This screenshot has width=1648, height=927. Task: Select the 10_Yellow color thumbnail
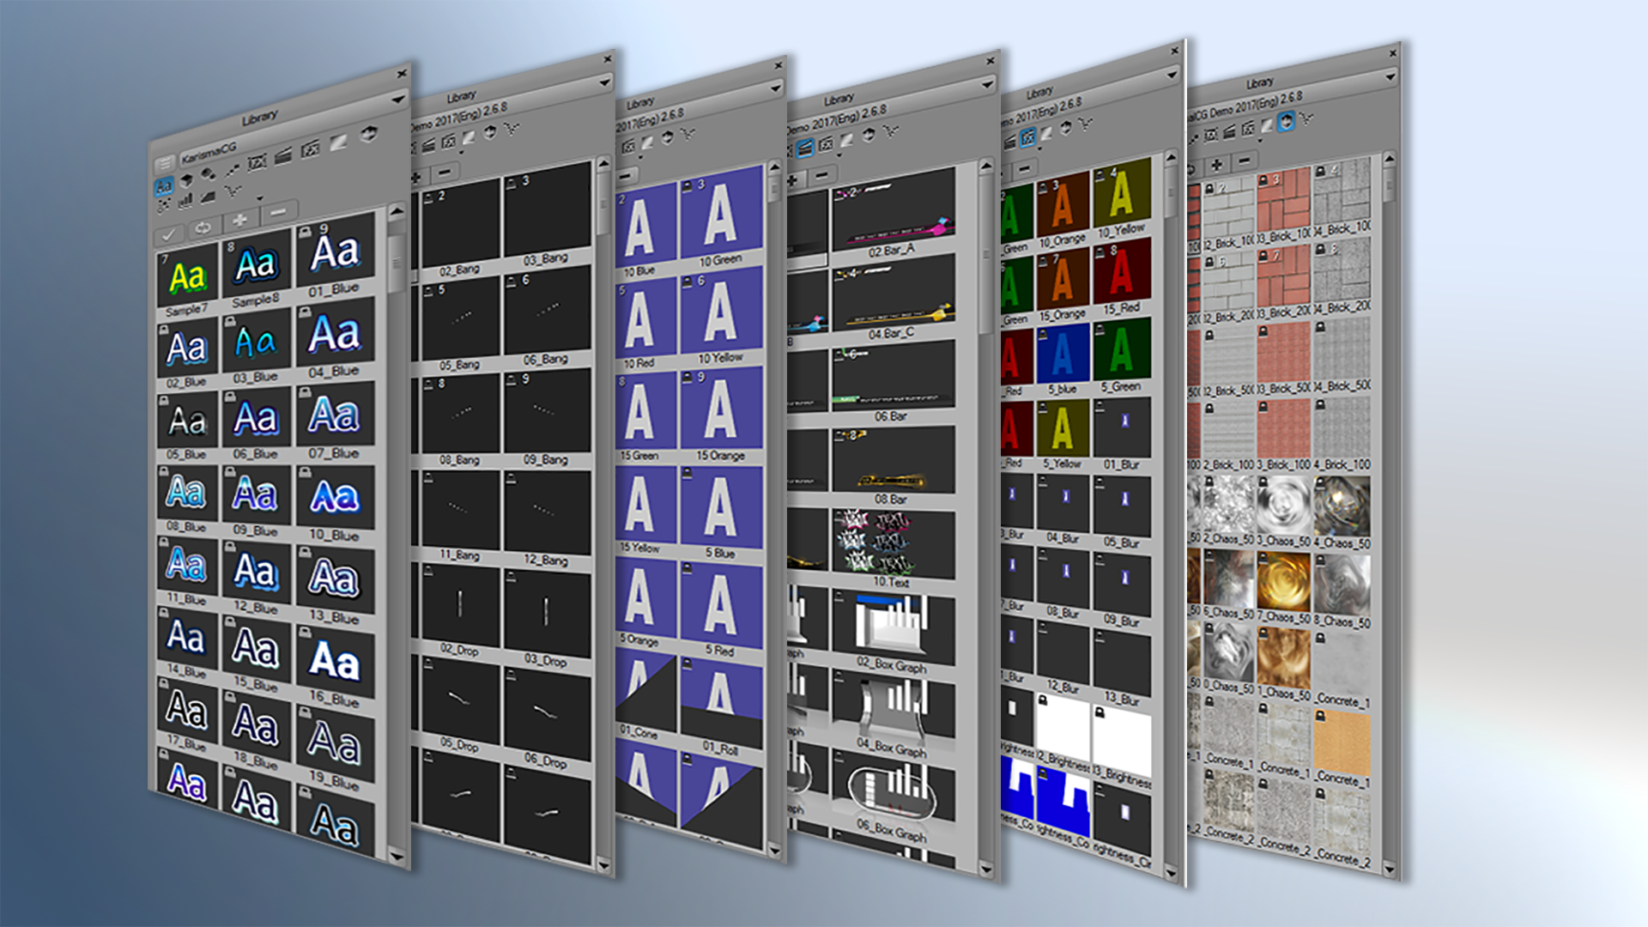(x=1121, y=193)
